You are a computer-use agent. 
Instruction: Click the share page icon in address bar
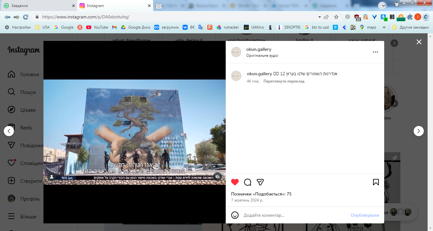coord(326,17)
